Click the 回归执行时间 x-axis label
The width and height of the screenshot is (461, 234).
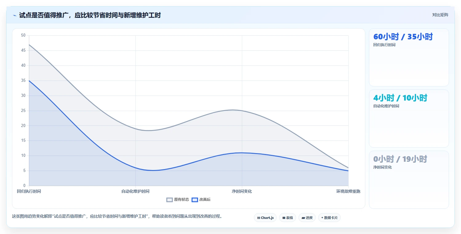click(x=29, y=191)
